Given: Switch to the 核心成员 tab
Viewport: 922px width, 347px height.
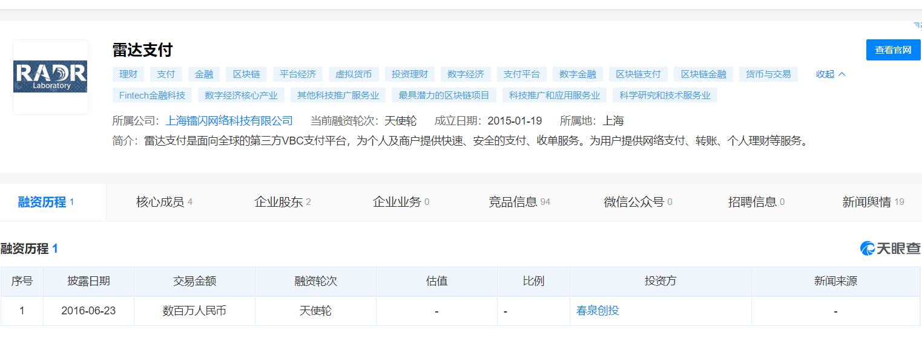Looking at the screenshot, I should pos(164,202).
